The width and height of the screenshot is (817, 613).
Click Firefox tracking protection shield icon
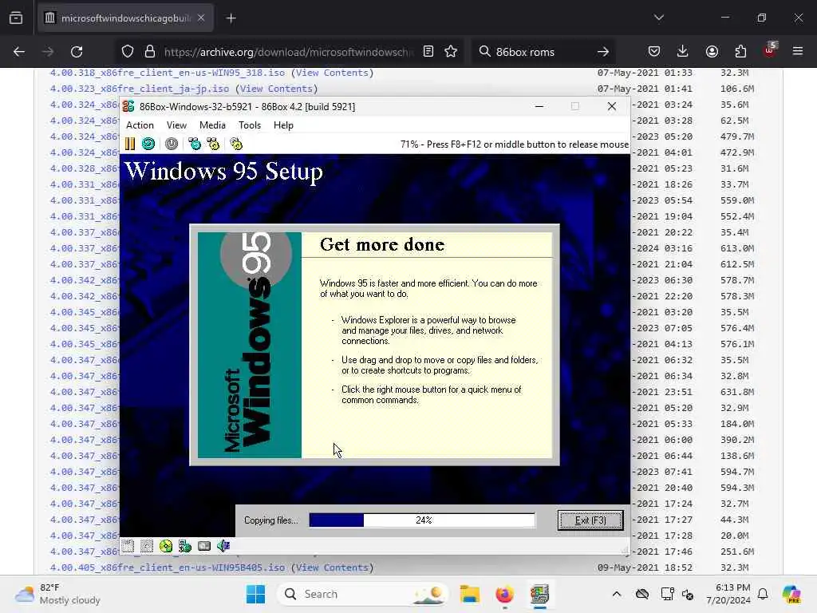coord(128,52)
